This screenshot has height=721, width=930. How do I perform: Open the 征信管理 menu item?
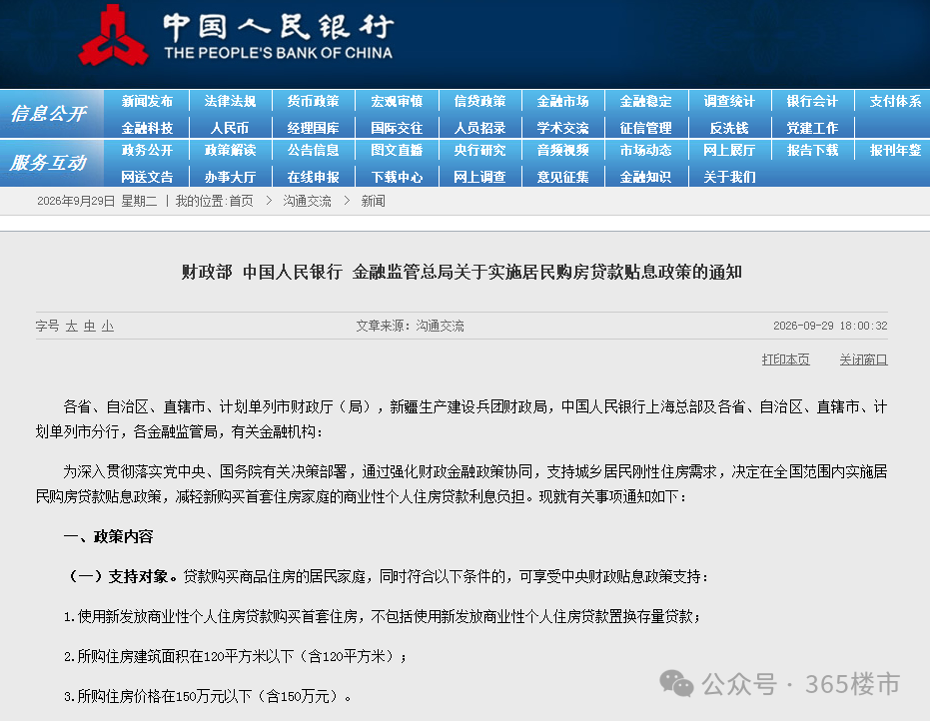click(646, 128)
